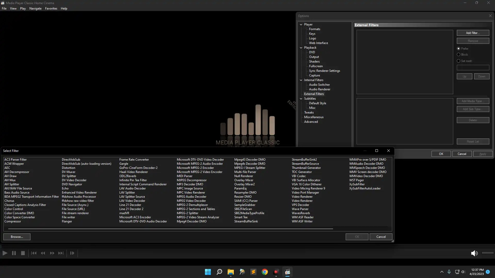
Task: Open the File menu
Action: click(x=4, y=8)
